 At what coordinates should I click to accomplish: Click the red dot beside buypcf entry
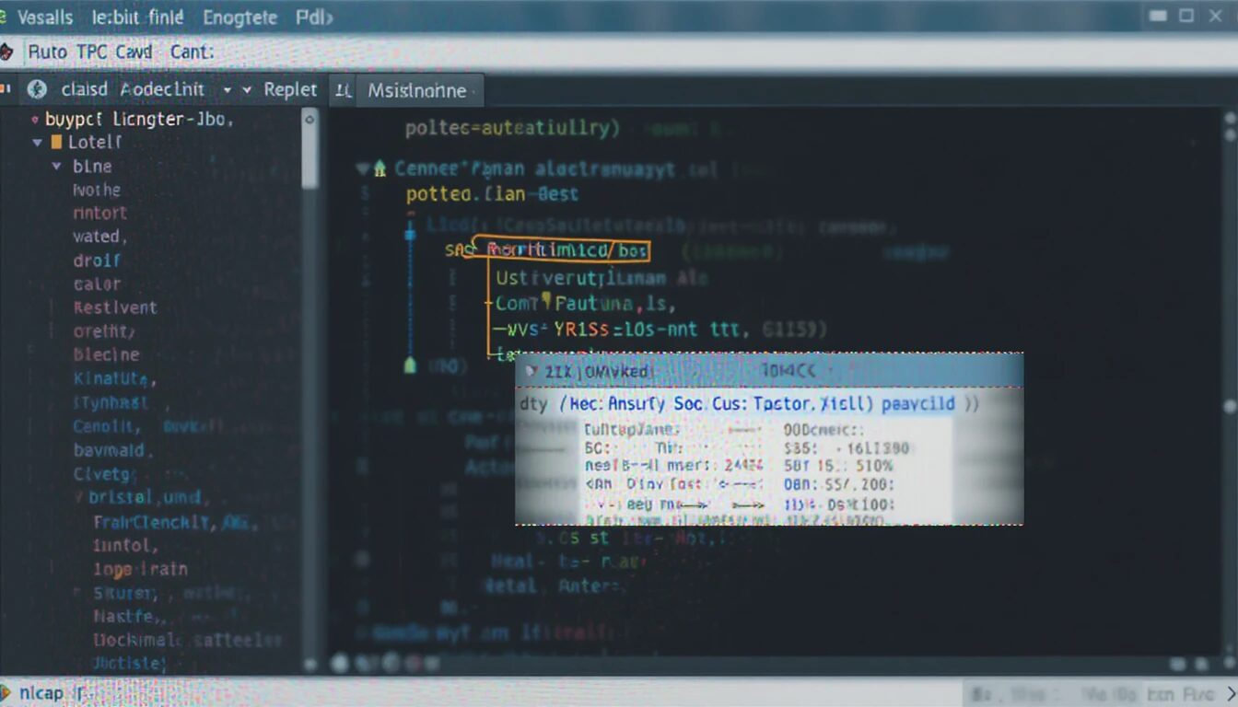click(34, 120)
